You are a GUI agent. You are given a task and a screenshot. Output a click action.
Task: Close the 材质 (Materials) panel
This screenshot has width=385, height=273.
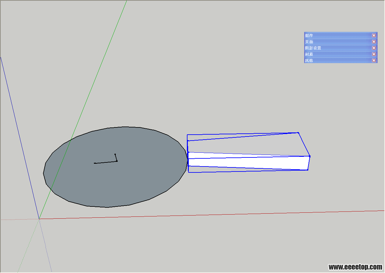click(x=374, y=54)
